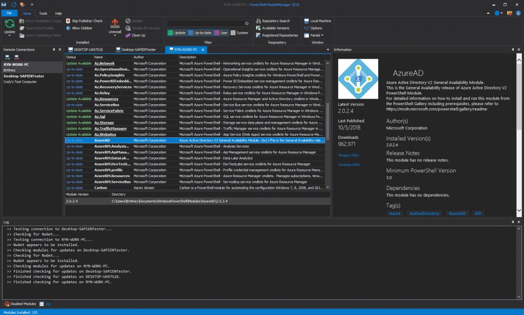Click the AzureAD module logo image
Viewport: 524px width, 315px height.
tap(358, 79)
